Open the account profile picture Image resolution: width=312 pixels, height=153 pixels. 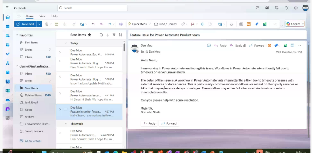(305, 8)
